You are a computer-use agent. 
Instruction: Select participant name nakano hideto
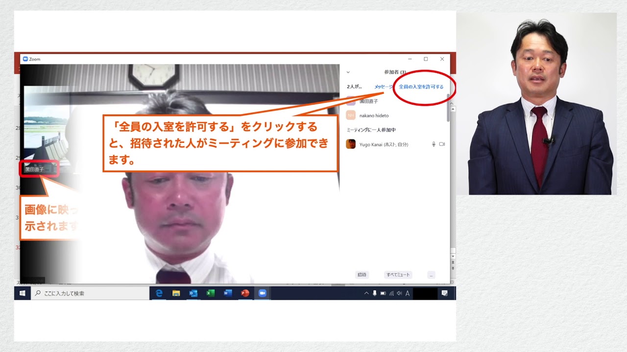pyautogui.click(x=374, y=116)
